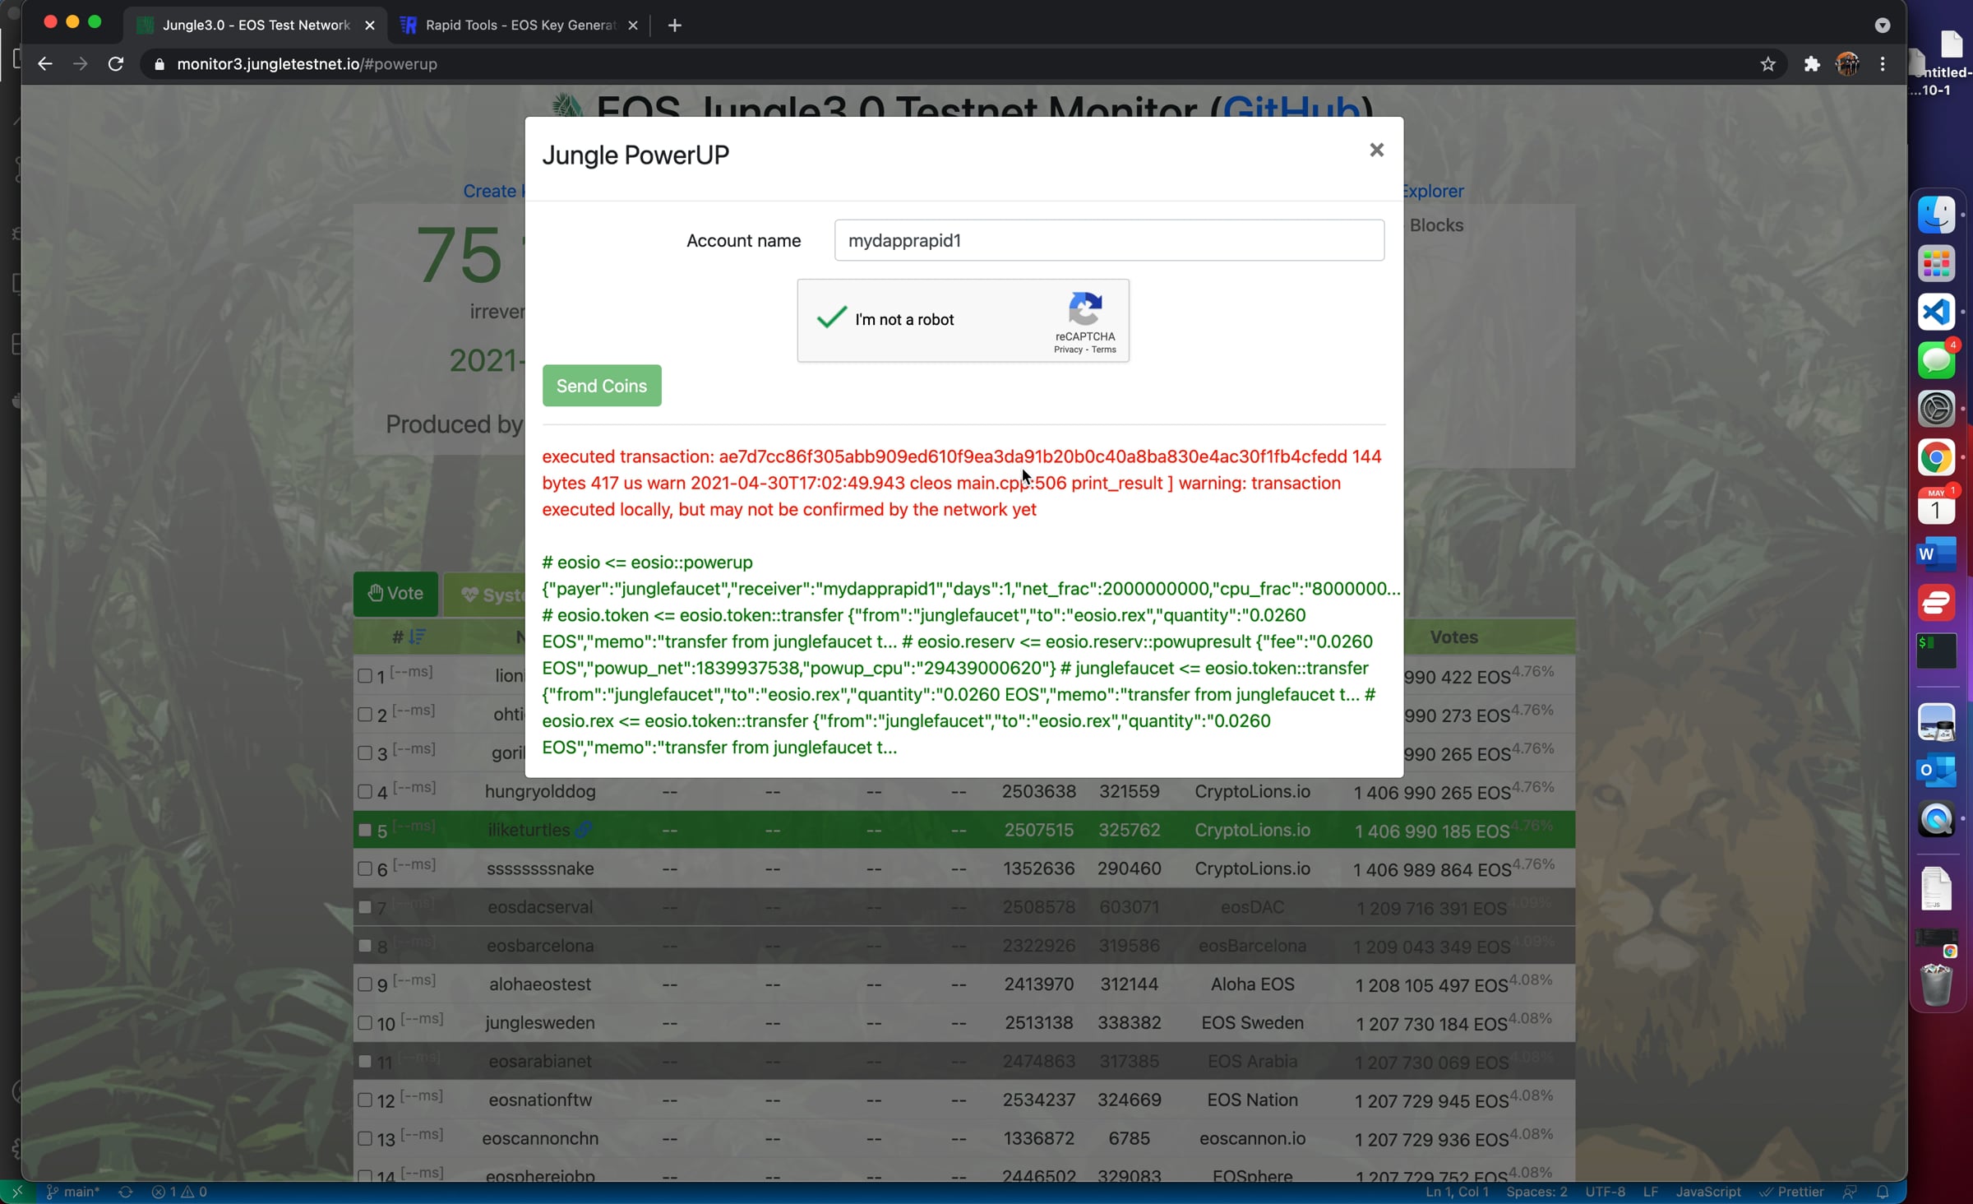Check the eosnationftw row checkbox

365,1100
